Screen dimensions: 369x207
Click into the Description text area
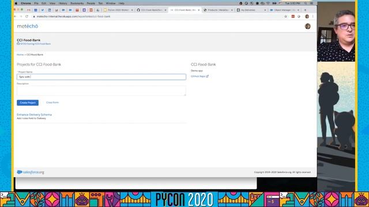pyautogui.click(x=101, y=91)
